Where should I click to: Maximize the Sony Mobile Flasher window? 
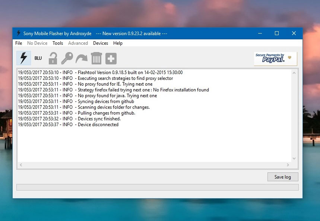tap(277, 33)
